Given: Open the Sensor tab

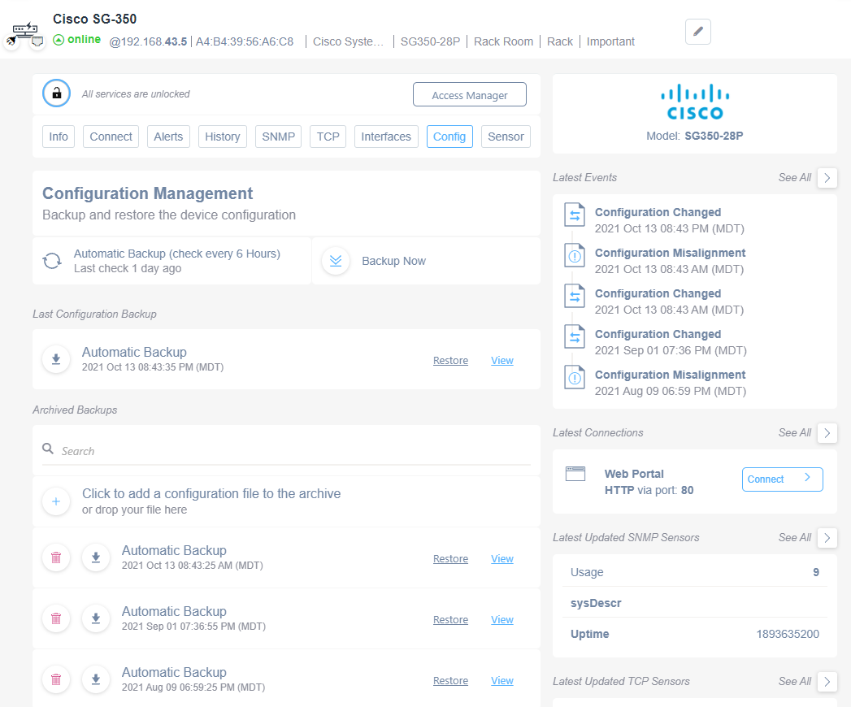Looking at the screenshot, I should tap(506, 137).
